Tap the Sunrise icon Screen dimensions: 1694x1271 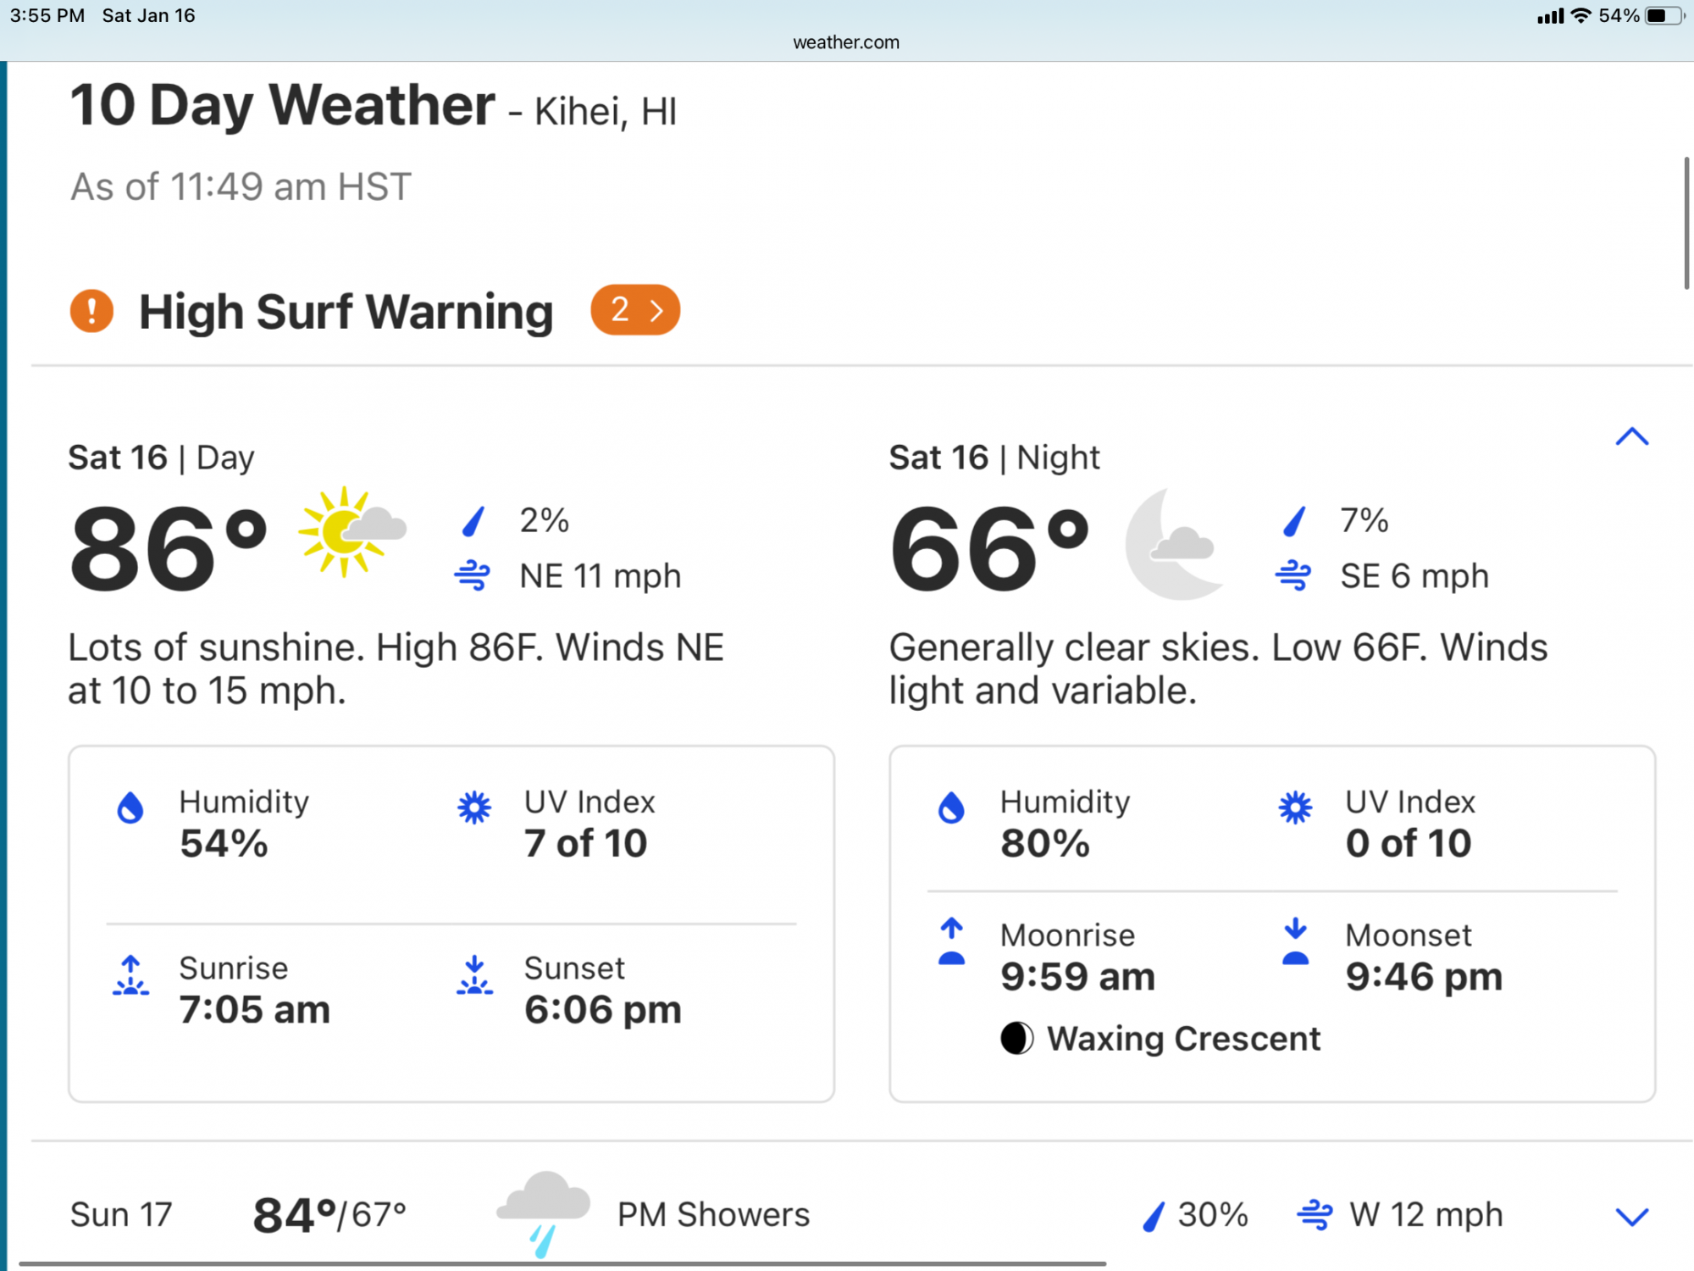tap(130, 976)
